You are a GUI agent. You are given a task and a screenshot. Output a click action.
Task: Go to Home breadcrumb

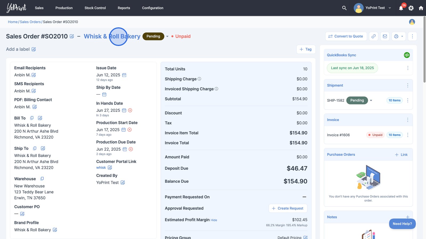[13, 22]
